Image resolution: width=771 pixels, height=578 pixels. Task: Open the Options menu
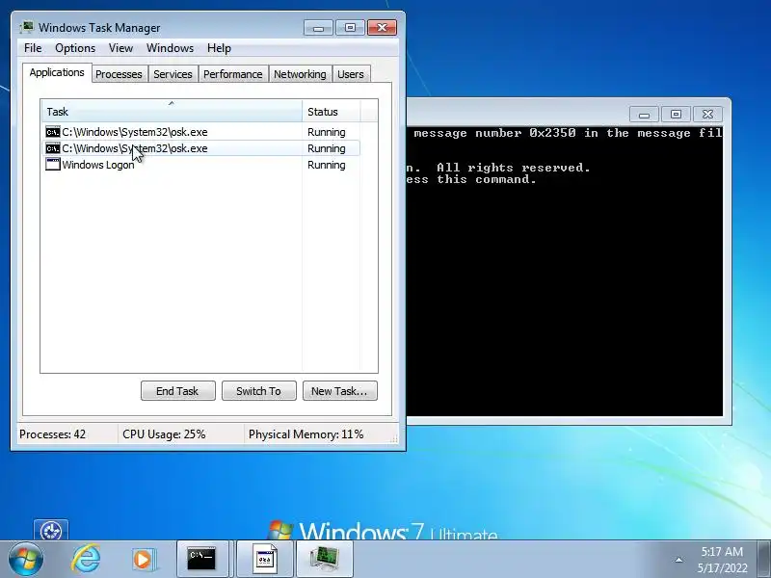coord(75,48)
